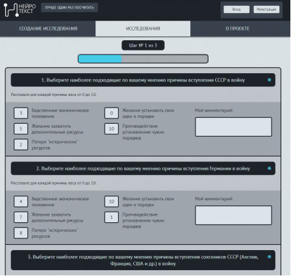Click the blue asterisk on question 1
The image size is (291, 276).
pyautogui.click(x=269, y=80)
